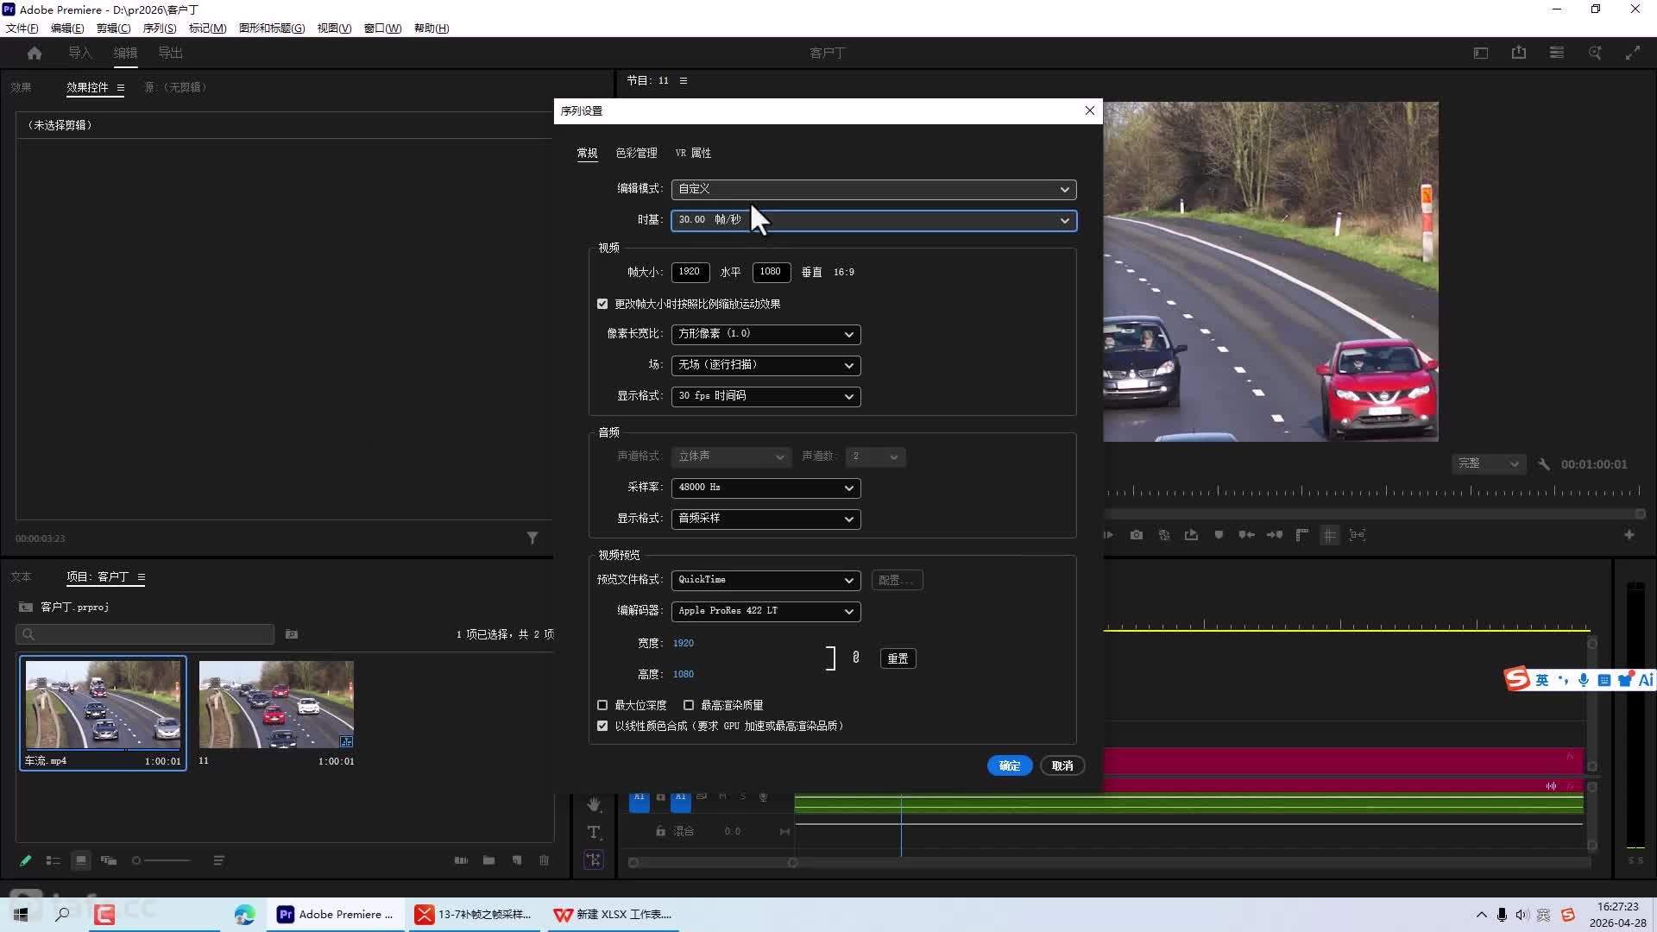
Task: Open video display format dropdown
Action: tap(766, 396)
